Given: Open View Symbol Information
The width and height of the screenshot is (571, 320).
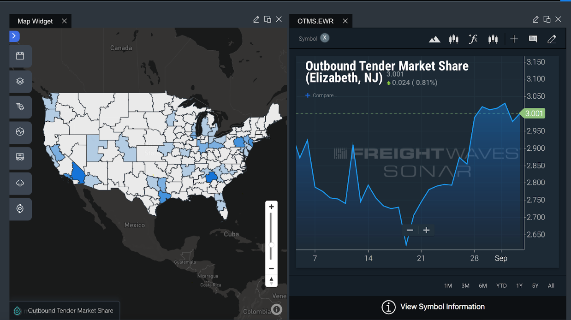Looking at the screenshot, I should [433, 307].
